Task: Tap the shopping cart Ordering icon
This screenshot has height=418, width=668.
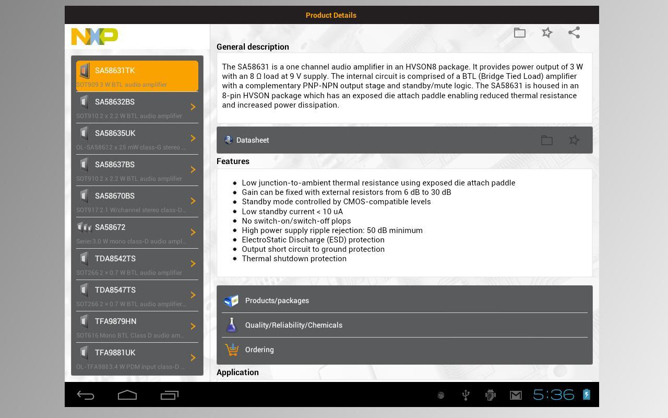Action: (232, 350)
